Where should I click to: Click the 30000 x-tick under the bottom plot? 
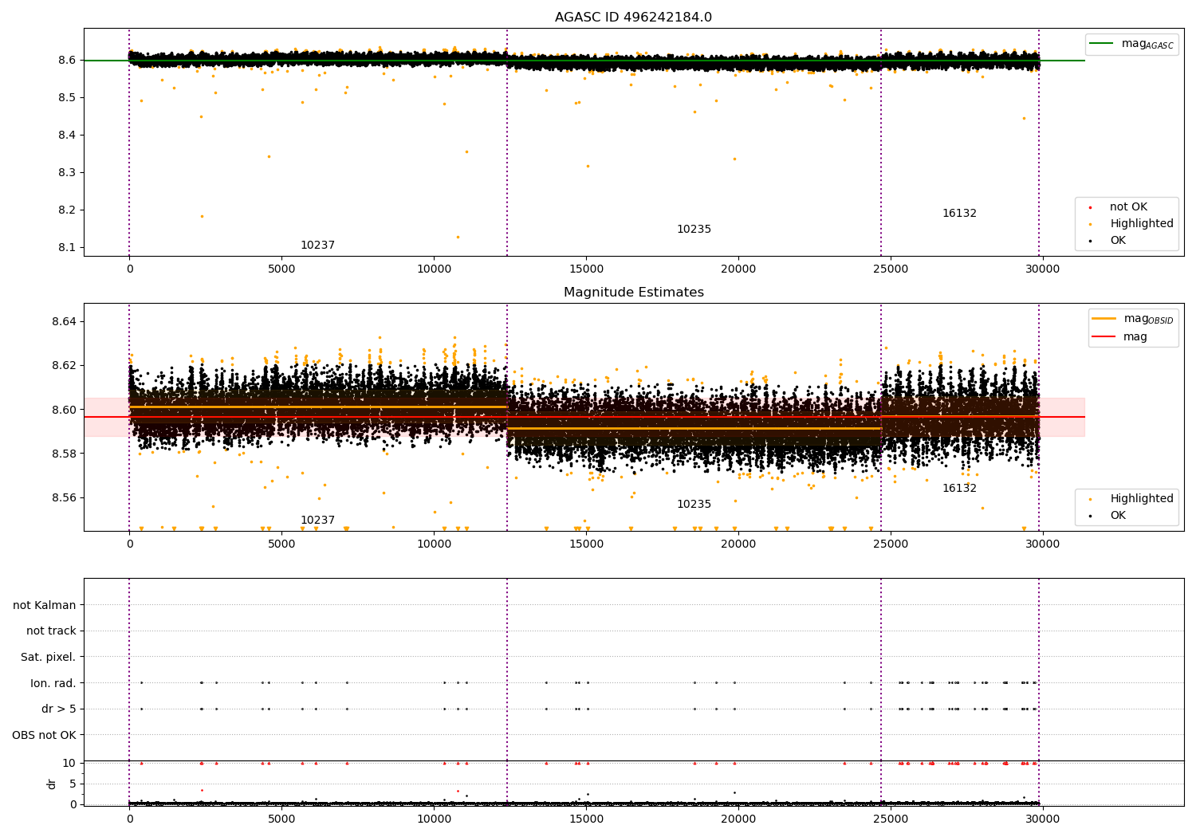1042,819
